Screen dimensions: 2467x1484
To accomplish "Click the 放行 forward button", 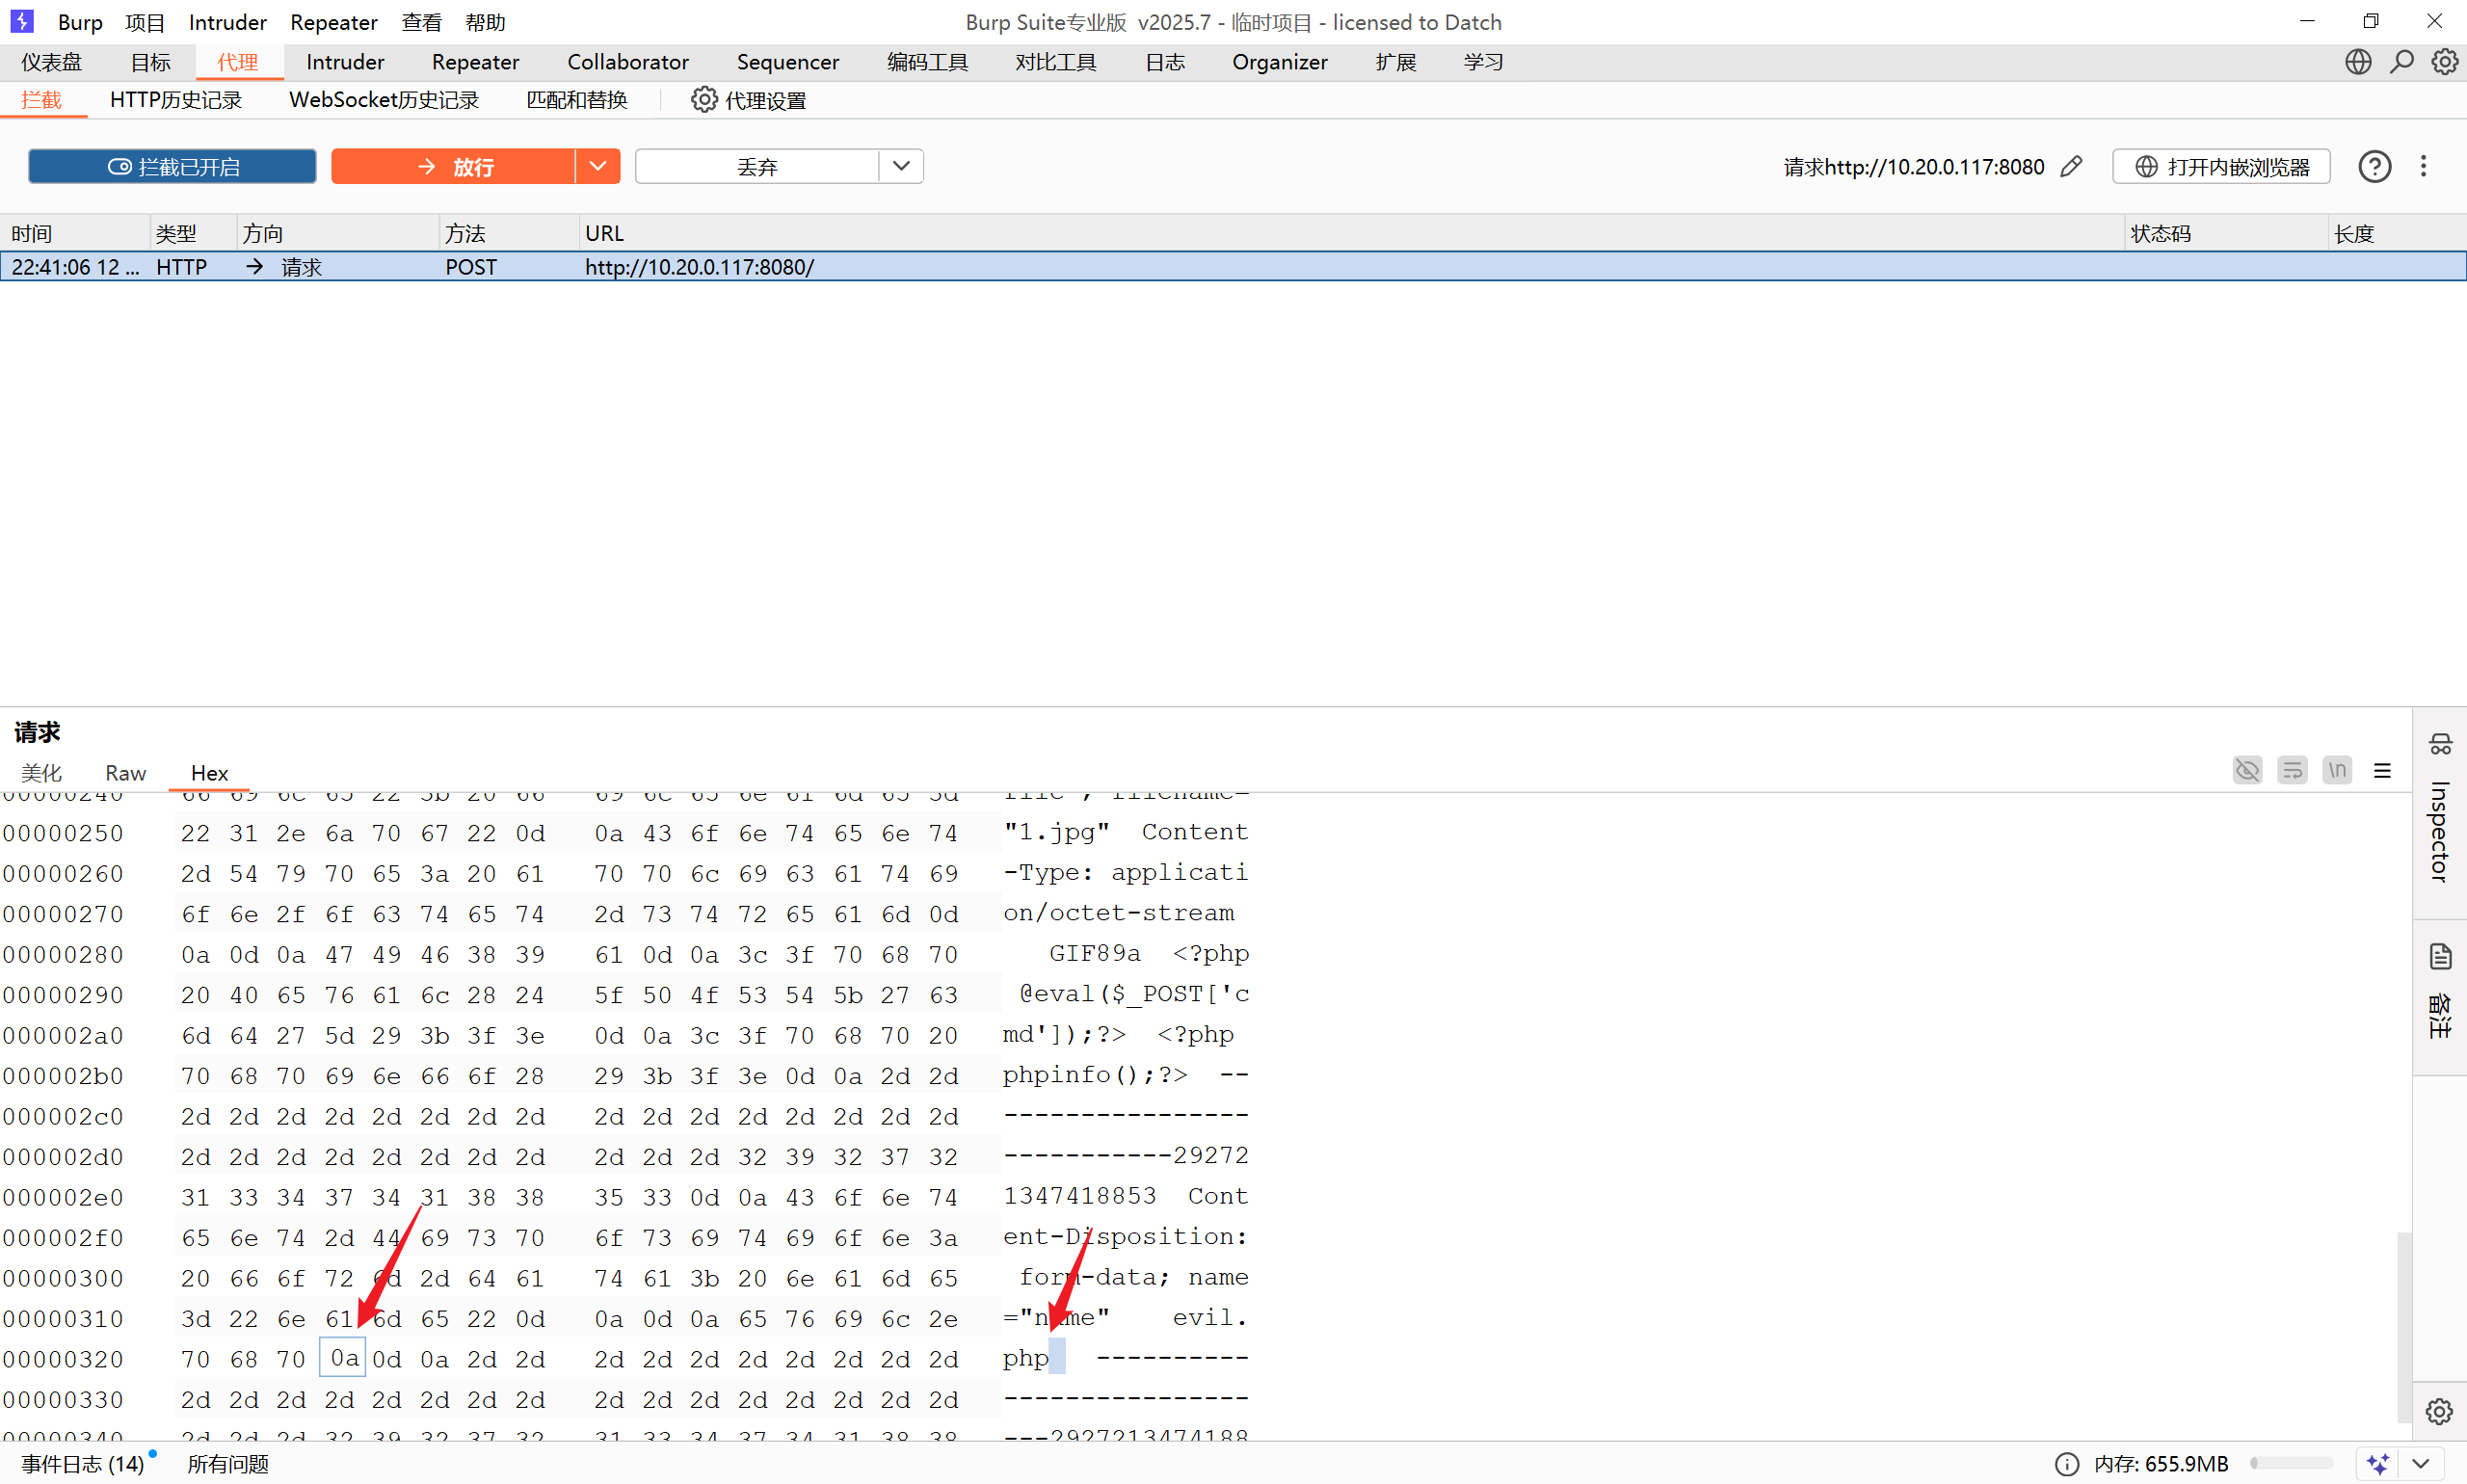I will click(x=453, y=167).
